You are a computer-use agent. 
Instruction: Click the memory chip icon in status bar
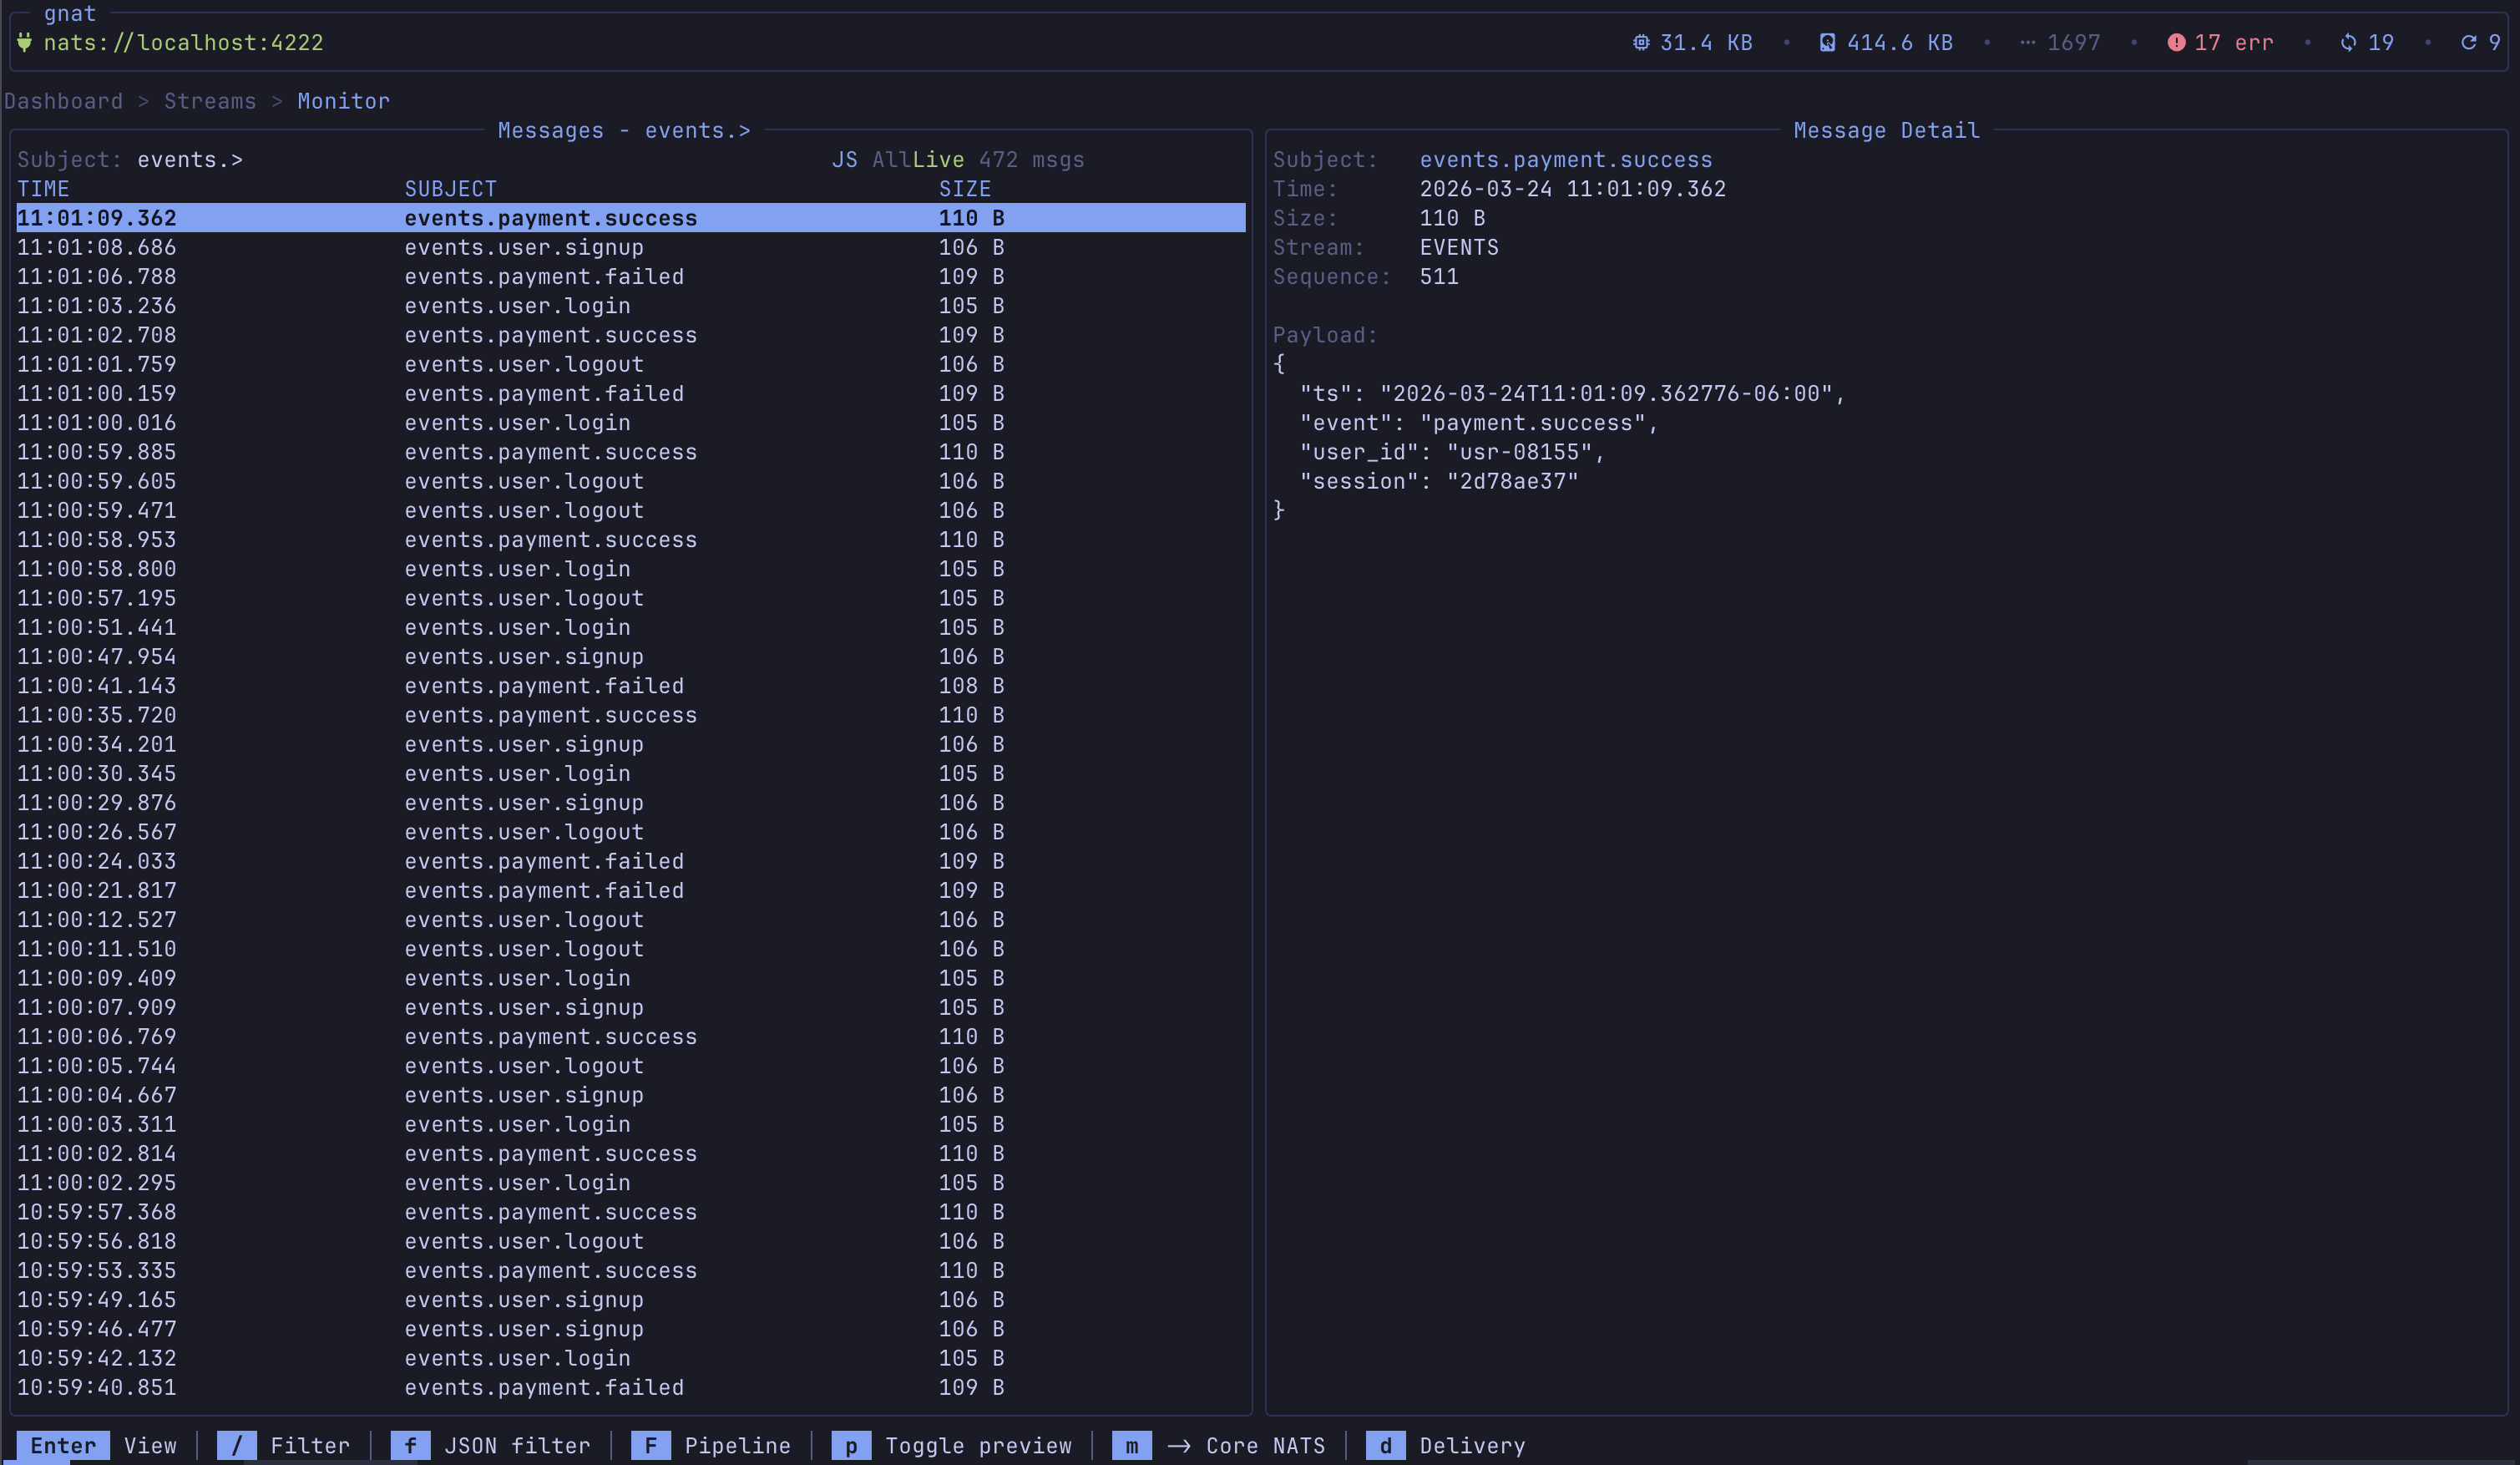[1641, 43]
